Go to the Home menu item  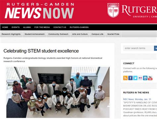pyautogui.click(x=5, y=27)
